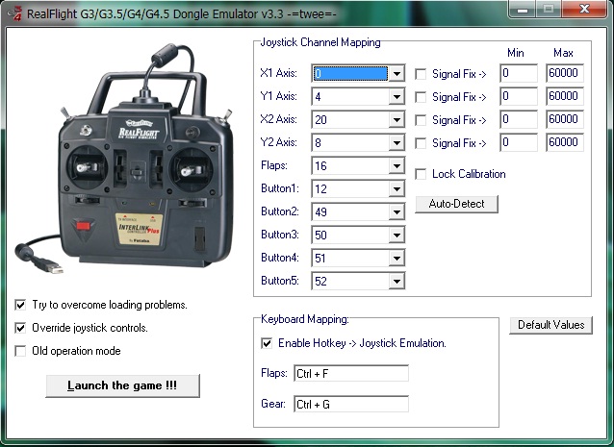This screenshot has width=614, height=447.
Task: Click the Launch the game !!! button
Action: pyautogui.click(x=122, y=385)
